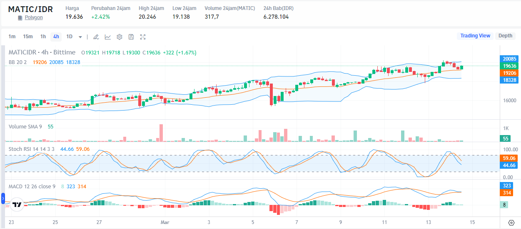
Task: Click the MACD histogram 8 axis tag
Action: [x=504, y=204]
